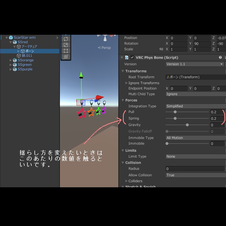This screenshot has height=226, width=226.
Task: Click the アーマチュア object icon
Action: (19, 47)
